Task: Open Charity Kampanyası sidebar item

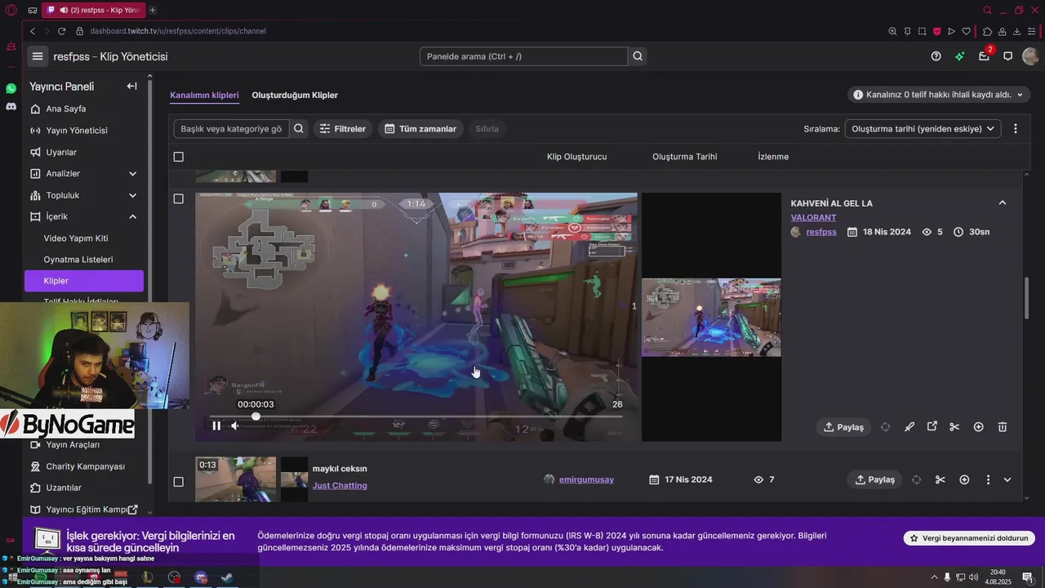Action: (x=85, y=466)
